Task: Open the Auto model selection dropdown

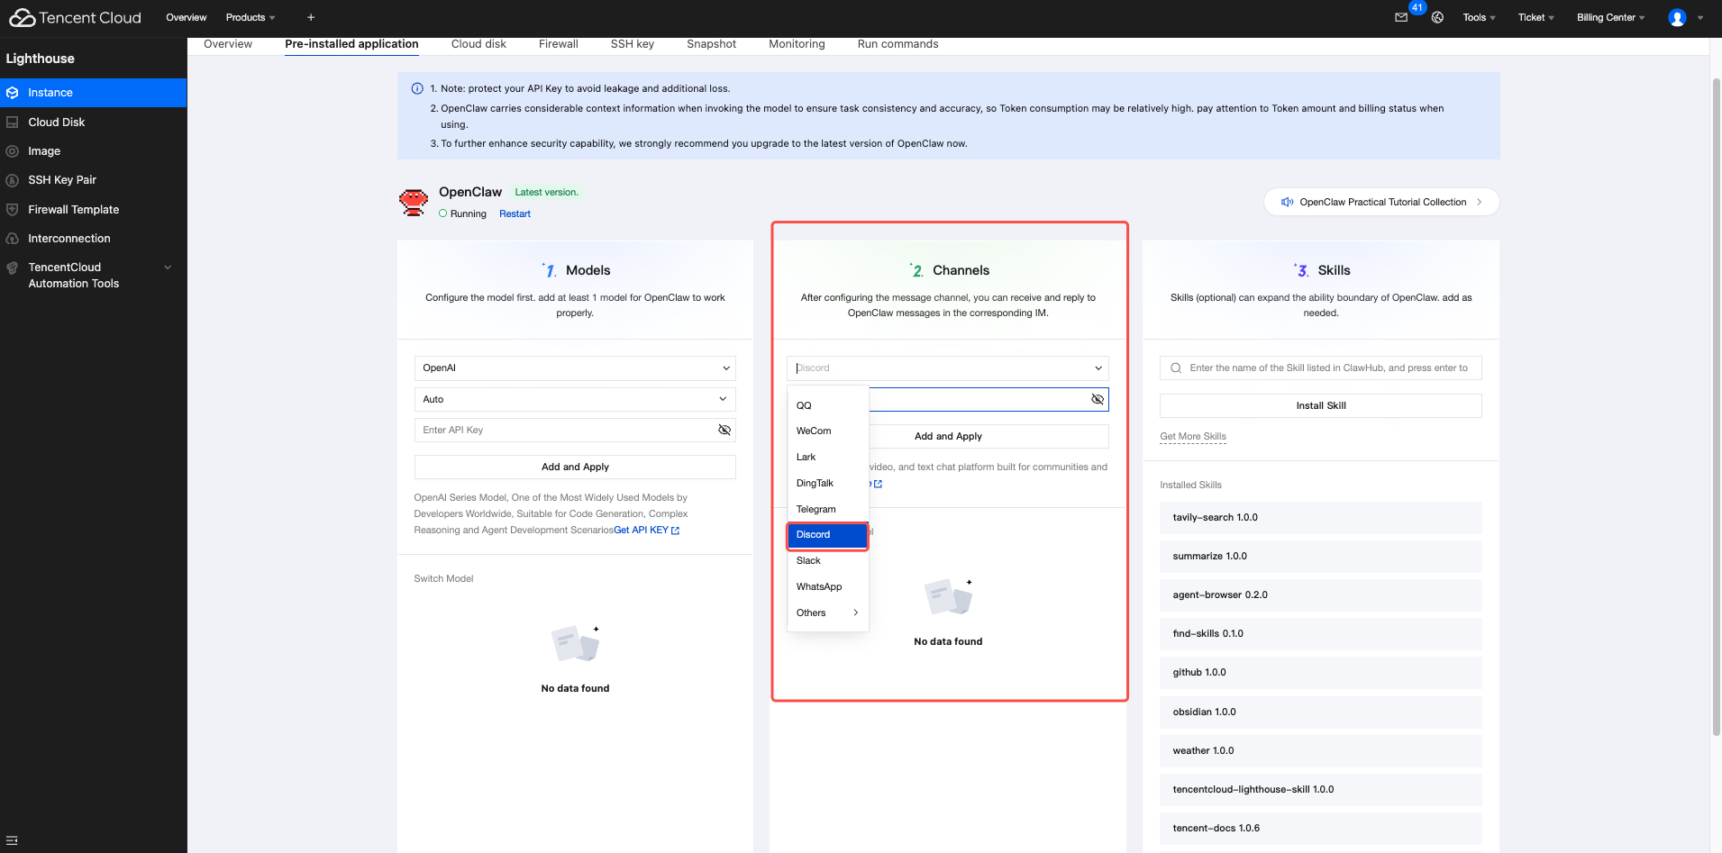Action: pos(575,400)
